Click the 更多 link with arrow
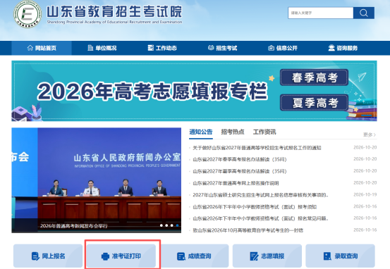Image resolution: width=390 pixels, height=269 pixels. tap(370, 134)
